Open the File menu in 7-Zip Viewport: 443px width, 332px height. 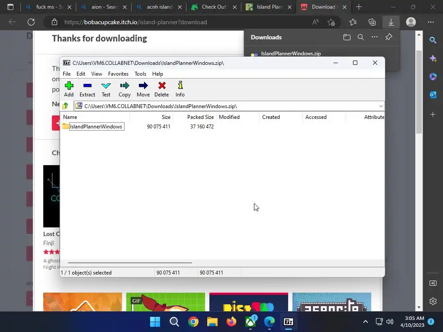point(67,73)
